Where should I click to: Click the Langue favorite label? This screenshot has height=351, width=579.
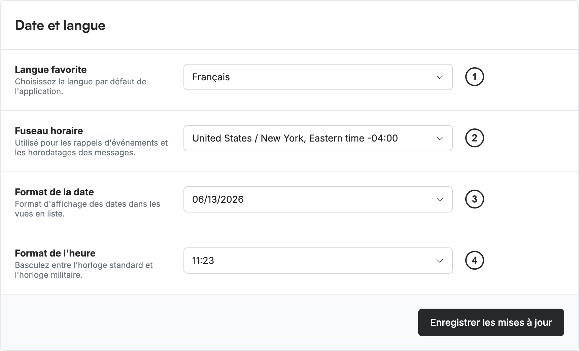(x=50, y=70)
